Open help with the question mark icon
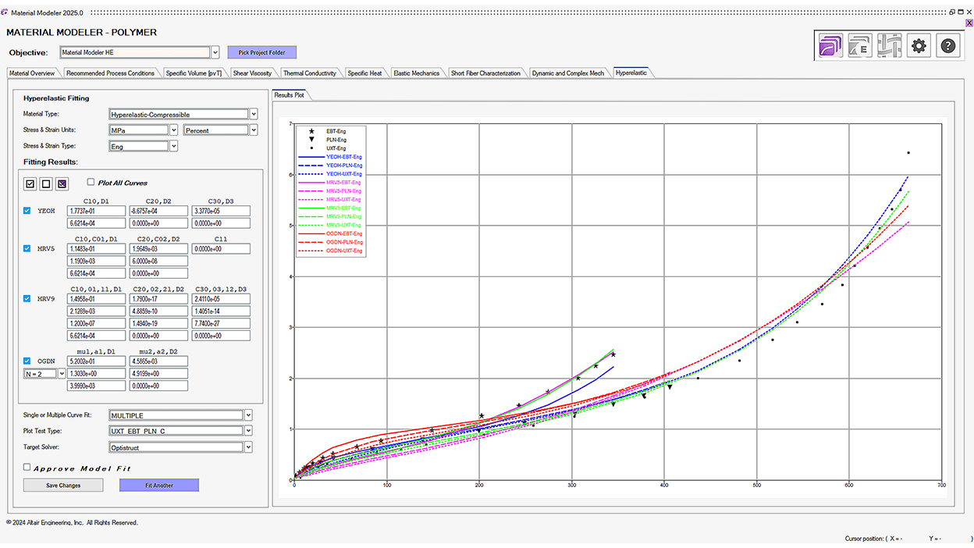Screen dimensions: 974x548 pos(947,46)
